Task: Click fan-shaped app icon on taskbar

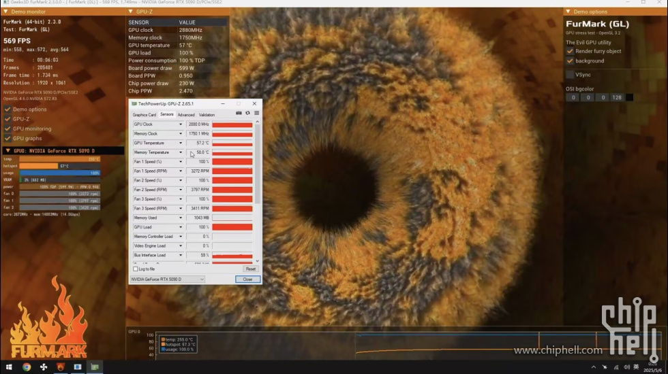Action: coord(44,367)
